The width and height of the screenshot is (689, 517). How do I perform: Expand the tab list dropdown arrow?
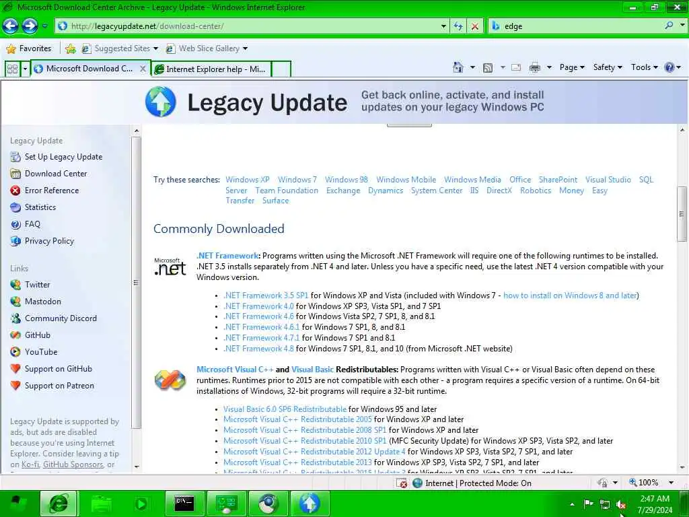click(25, 69)
